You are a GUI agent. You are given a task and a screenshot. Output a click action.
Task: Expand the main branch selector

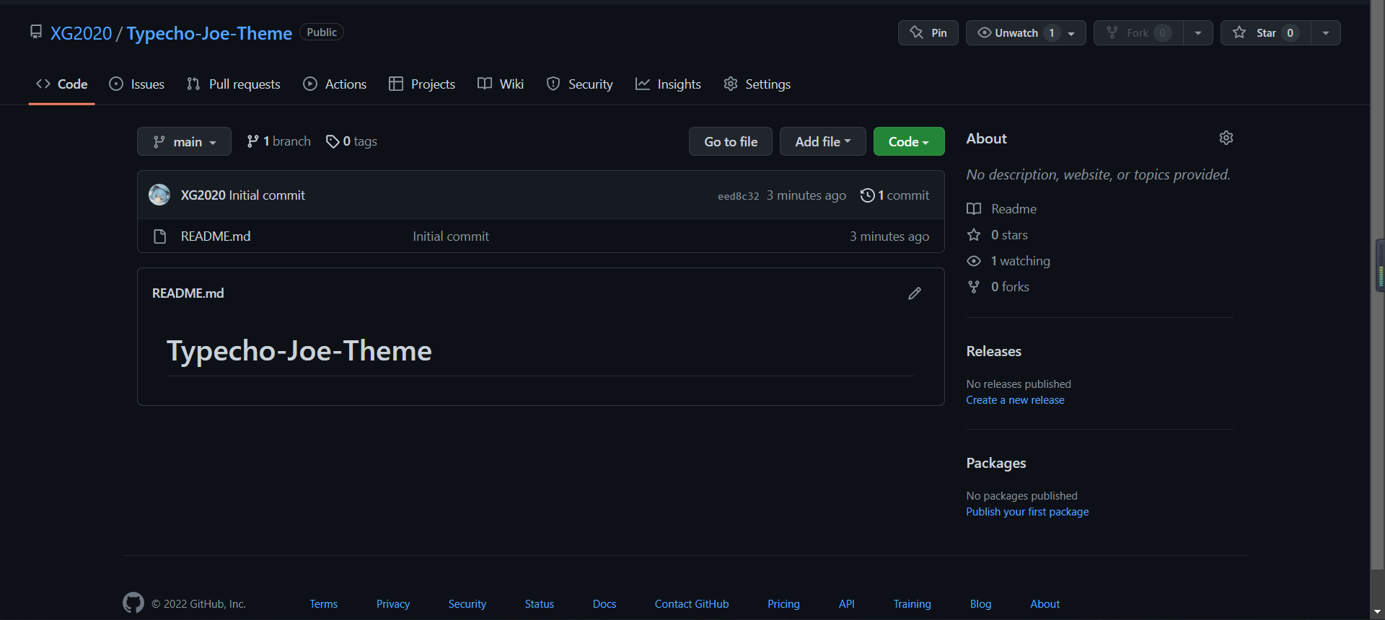click(x=184, y=141)
